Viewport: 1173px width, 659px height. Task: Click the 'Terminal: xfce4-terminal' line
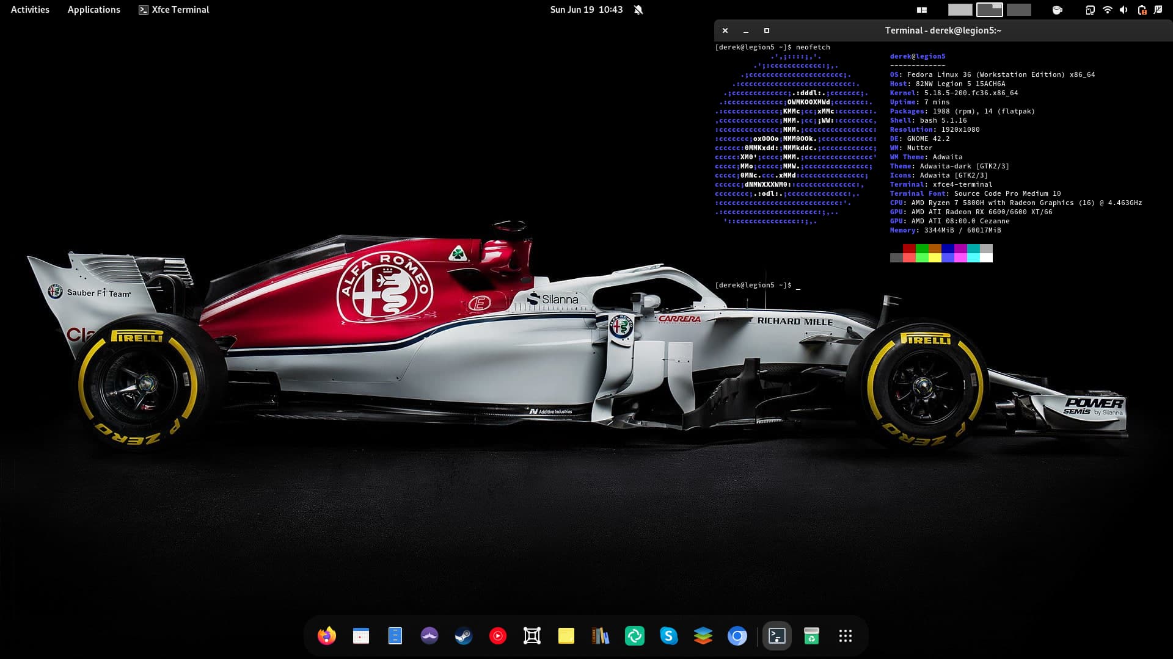tap(941, 184)
